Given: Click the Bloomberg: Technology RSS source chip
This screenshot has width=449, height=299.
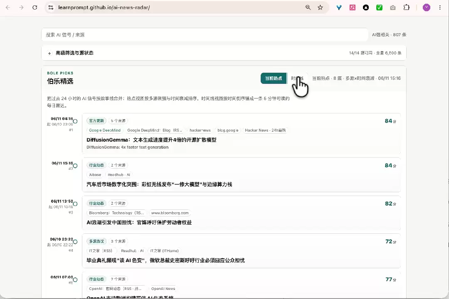Looking at the screenshot, I should (x=116, y=213).
